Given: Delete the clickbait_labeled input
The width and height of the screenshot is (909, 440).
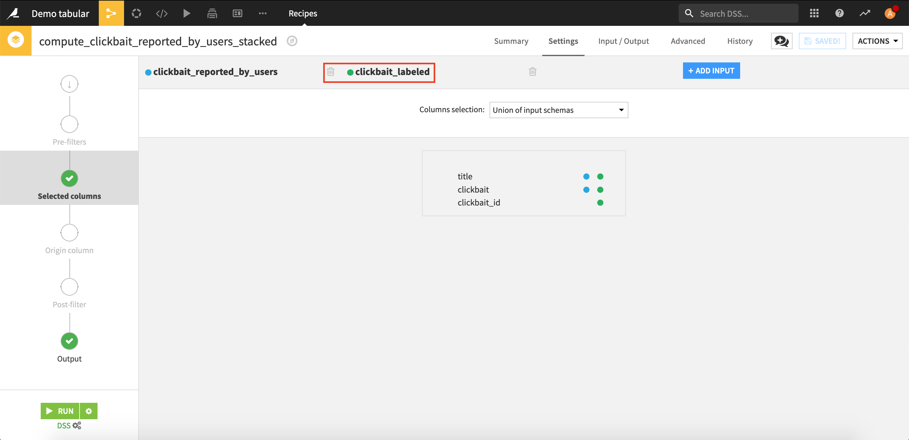Looking at the screenshot, I should point(532,72).
